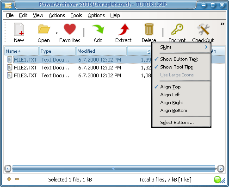Minimize the PowerArchiver window
Viewport: 229px width, 187px height.
[x=204, y=5]
